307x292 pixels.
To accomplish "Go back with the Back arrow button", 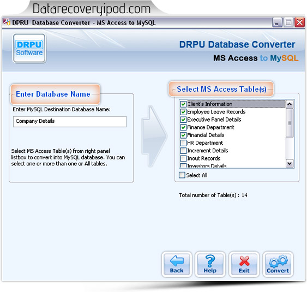I will pos(177,264).
